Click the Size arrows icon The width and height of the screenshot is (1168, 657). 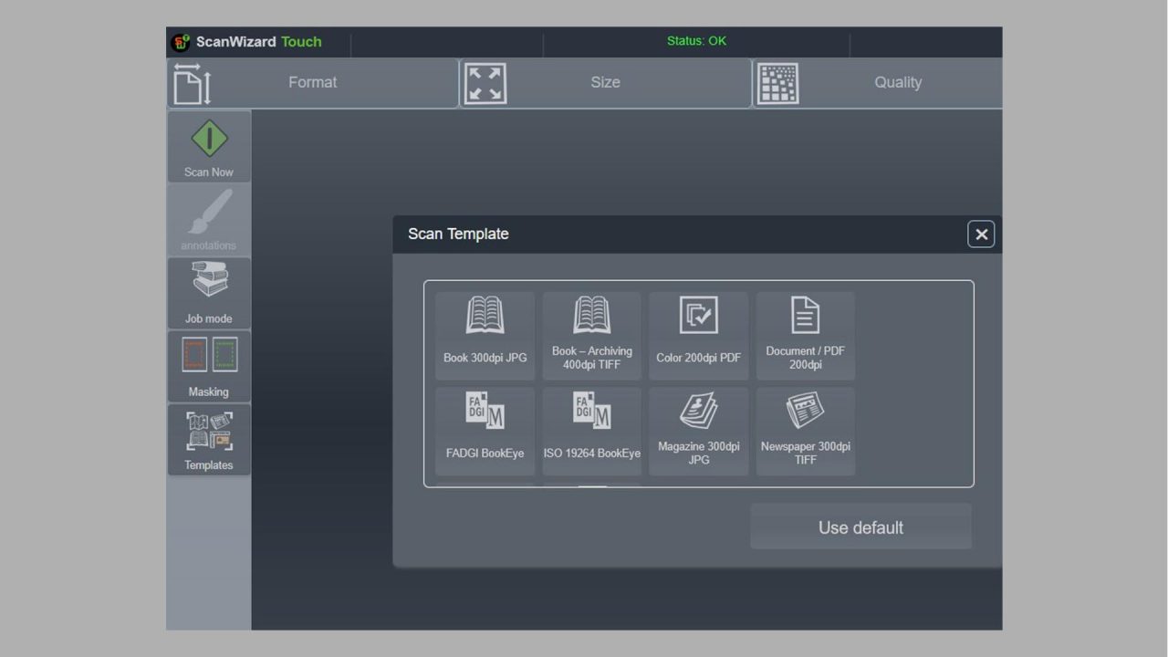pyautogui.click(x=485, y=82)
